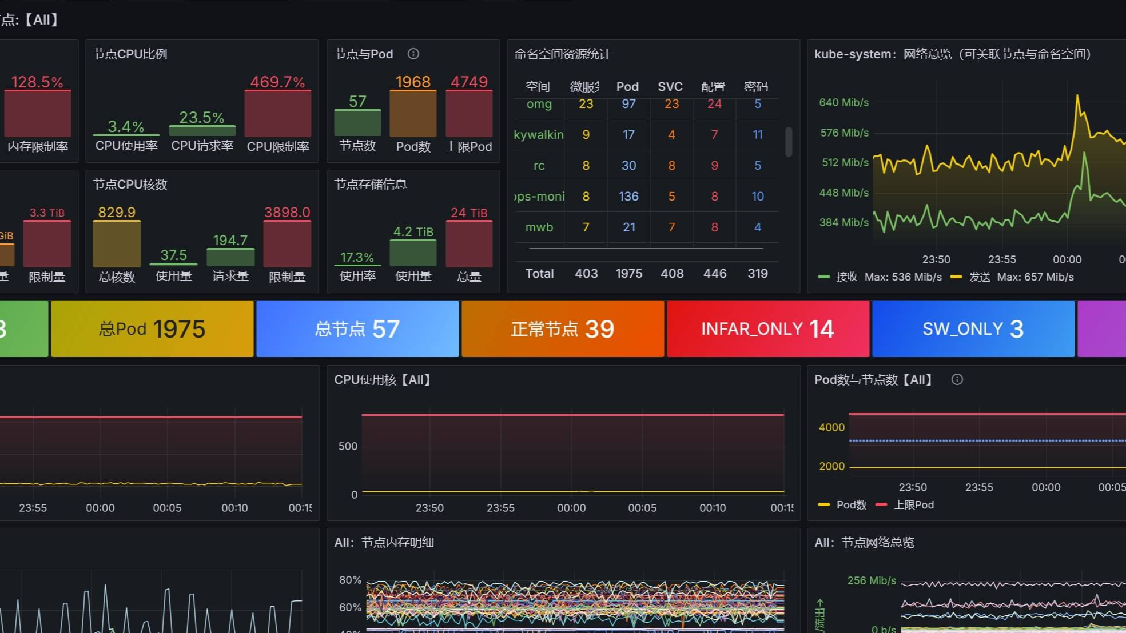Sort table by the 密码 column header

(x=756, y=86)
